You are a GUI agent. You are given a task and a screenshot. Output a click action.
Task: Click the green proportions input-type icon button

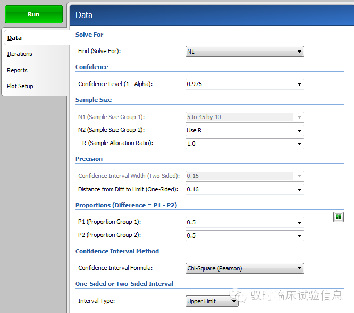point(339,217)
